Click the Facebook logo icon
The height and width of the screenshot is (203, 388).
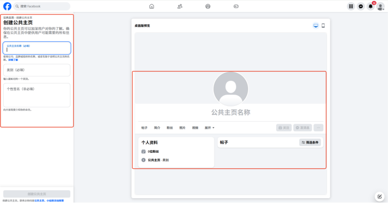click(7, 6)
